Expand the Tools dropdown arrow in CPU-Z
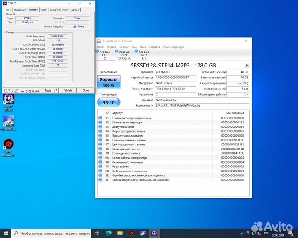298x238 pixels. [57, 90]
